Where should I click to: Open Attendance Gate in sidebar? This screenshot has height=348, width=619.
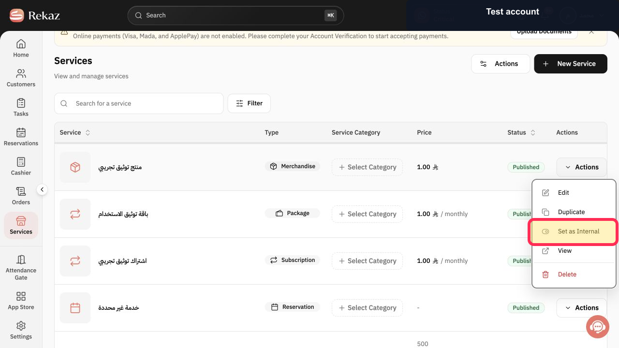(x=21, y=267)
